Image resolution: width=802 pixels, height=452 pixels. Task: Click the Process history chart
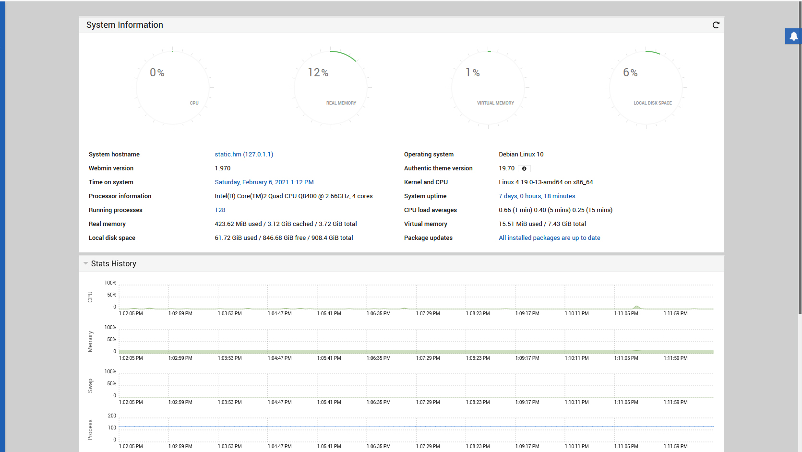pos(416,430)
